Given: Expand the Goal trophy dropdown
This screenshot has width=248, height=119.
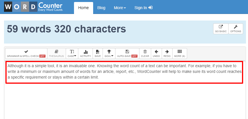Looking at the screenshot, I should pyautogui.click(x=109, y=53).
